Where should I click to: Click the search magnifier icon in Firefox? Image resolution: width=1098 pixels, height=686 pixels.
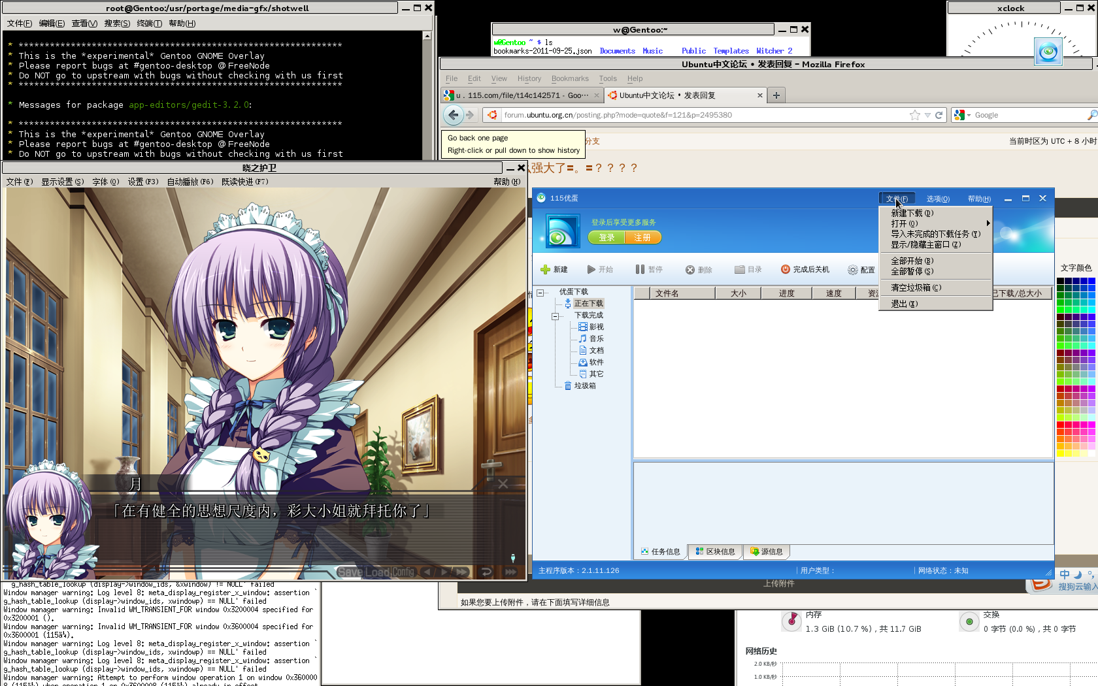(x=1091, y=115)
